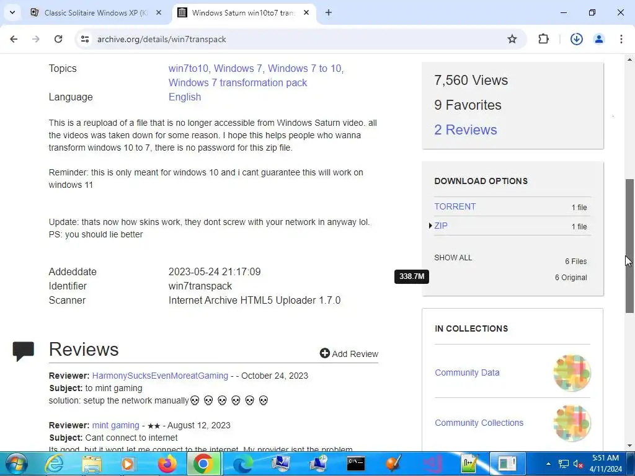Launch Internet Explorer from the taskbar
The image size is (635, 476).
(x=54, y=464)
